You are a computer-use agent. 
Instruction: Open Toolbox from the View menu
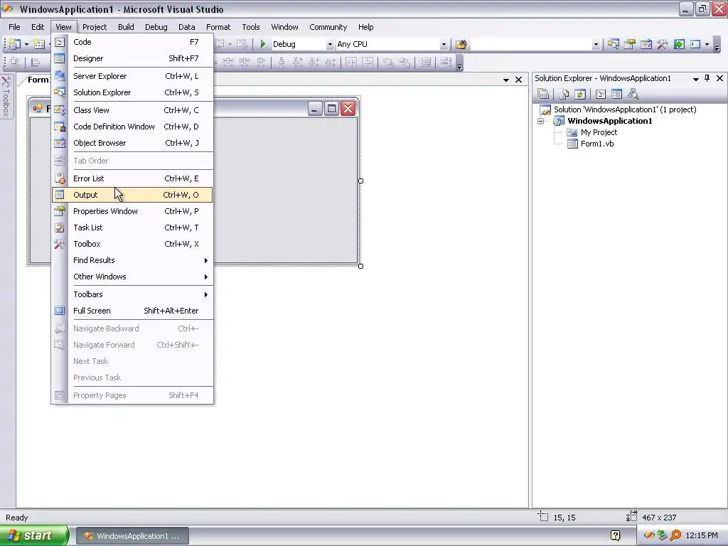click(132, 244)
